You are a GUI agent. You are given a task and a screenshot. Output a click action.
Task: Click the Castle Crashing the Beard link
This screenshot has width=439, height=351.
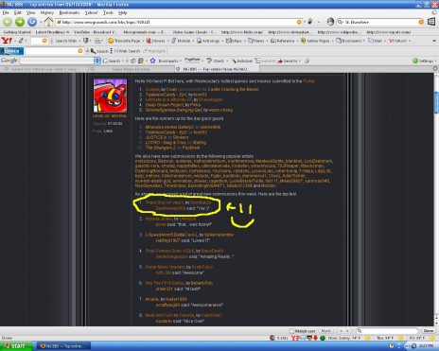[233, 89]
